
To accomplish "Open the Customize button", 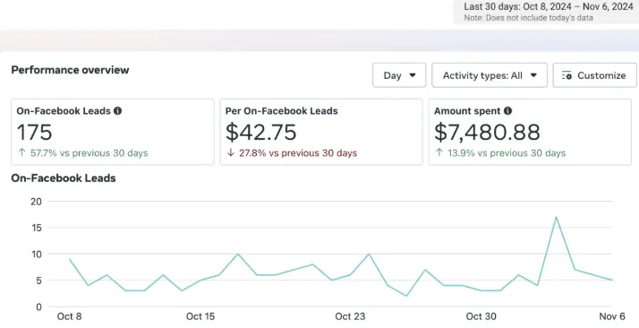I will tap(594, 75).
